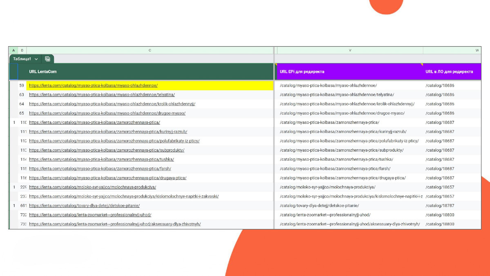Select '/catalog/18687' in the kurinyjj-razrub row

coord(452,132)
